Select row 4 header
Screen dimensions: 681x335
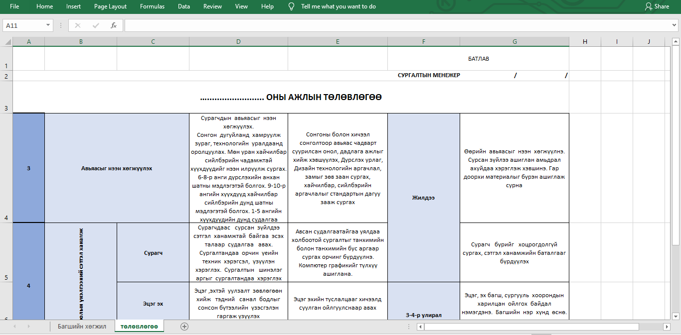click(x=6, y=168)
